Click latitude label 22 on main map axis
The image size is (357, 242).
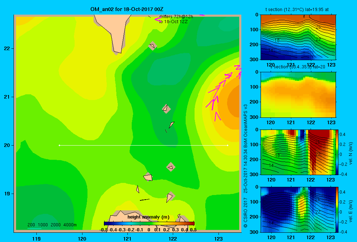(x=7, y=49)
